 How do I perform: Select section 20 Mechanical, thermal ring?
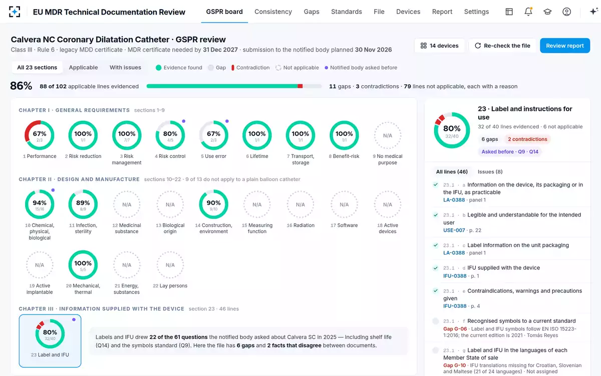pyautogui.click(x=83, y=265)
